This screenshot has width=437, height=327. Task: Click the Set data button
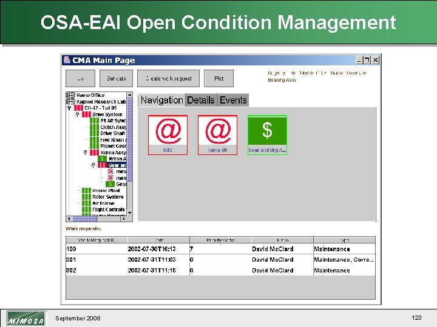click(116, 78)
